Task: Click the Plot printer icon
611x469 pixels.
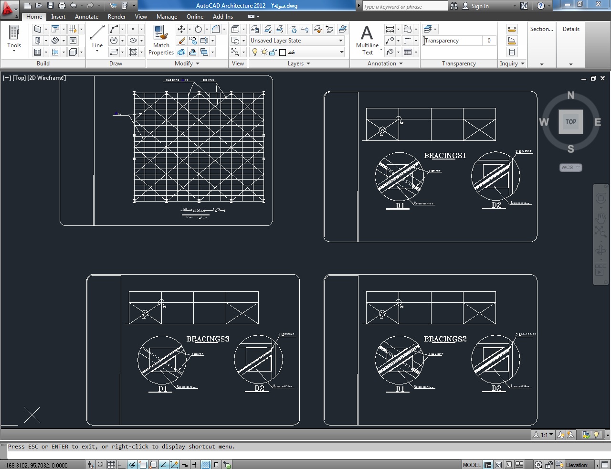Action: [x=62, y=6]
